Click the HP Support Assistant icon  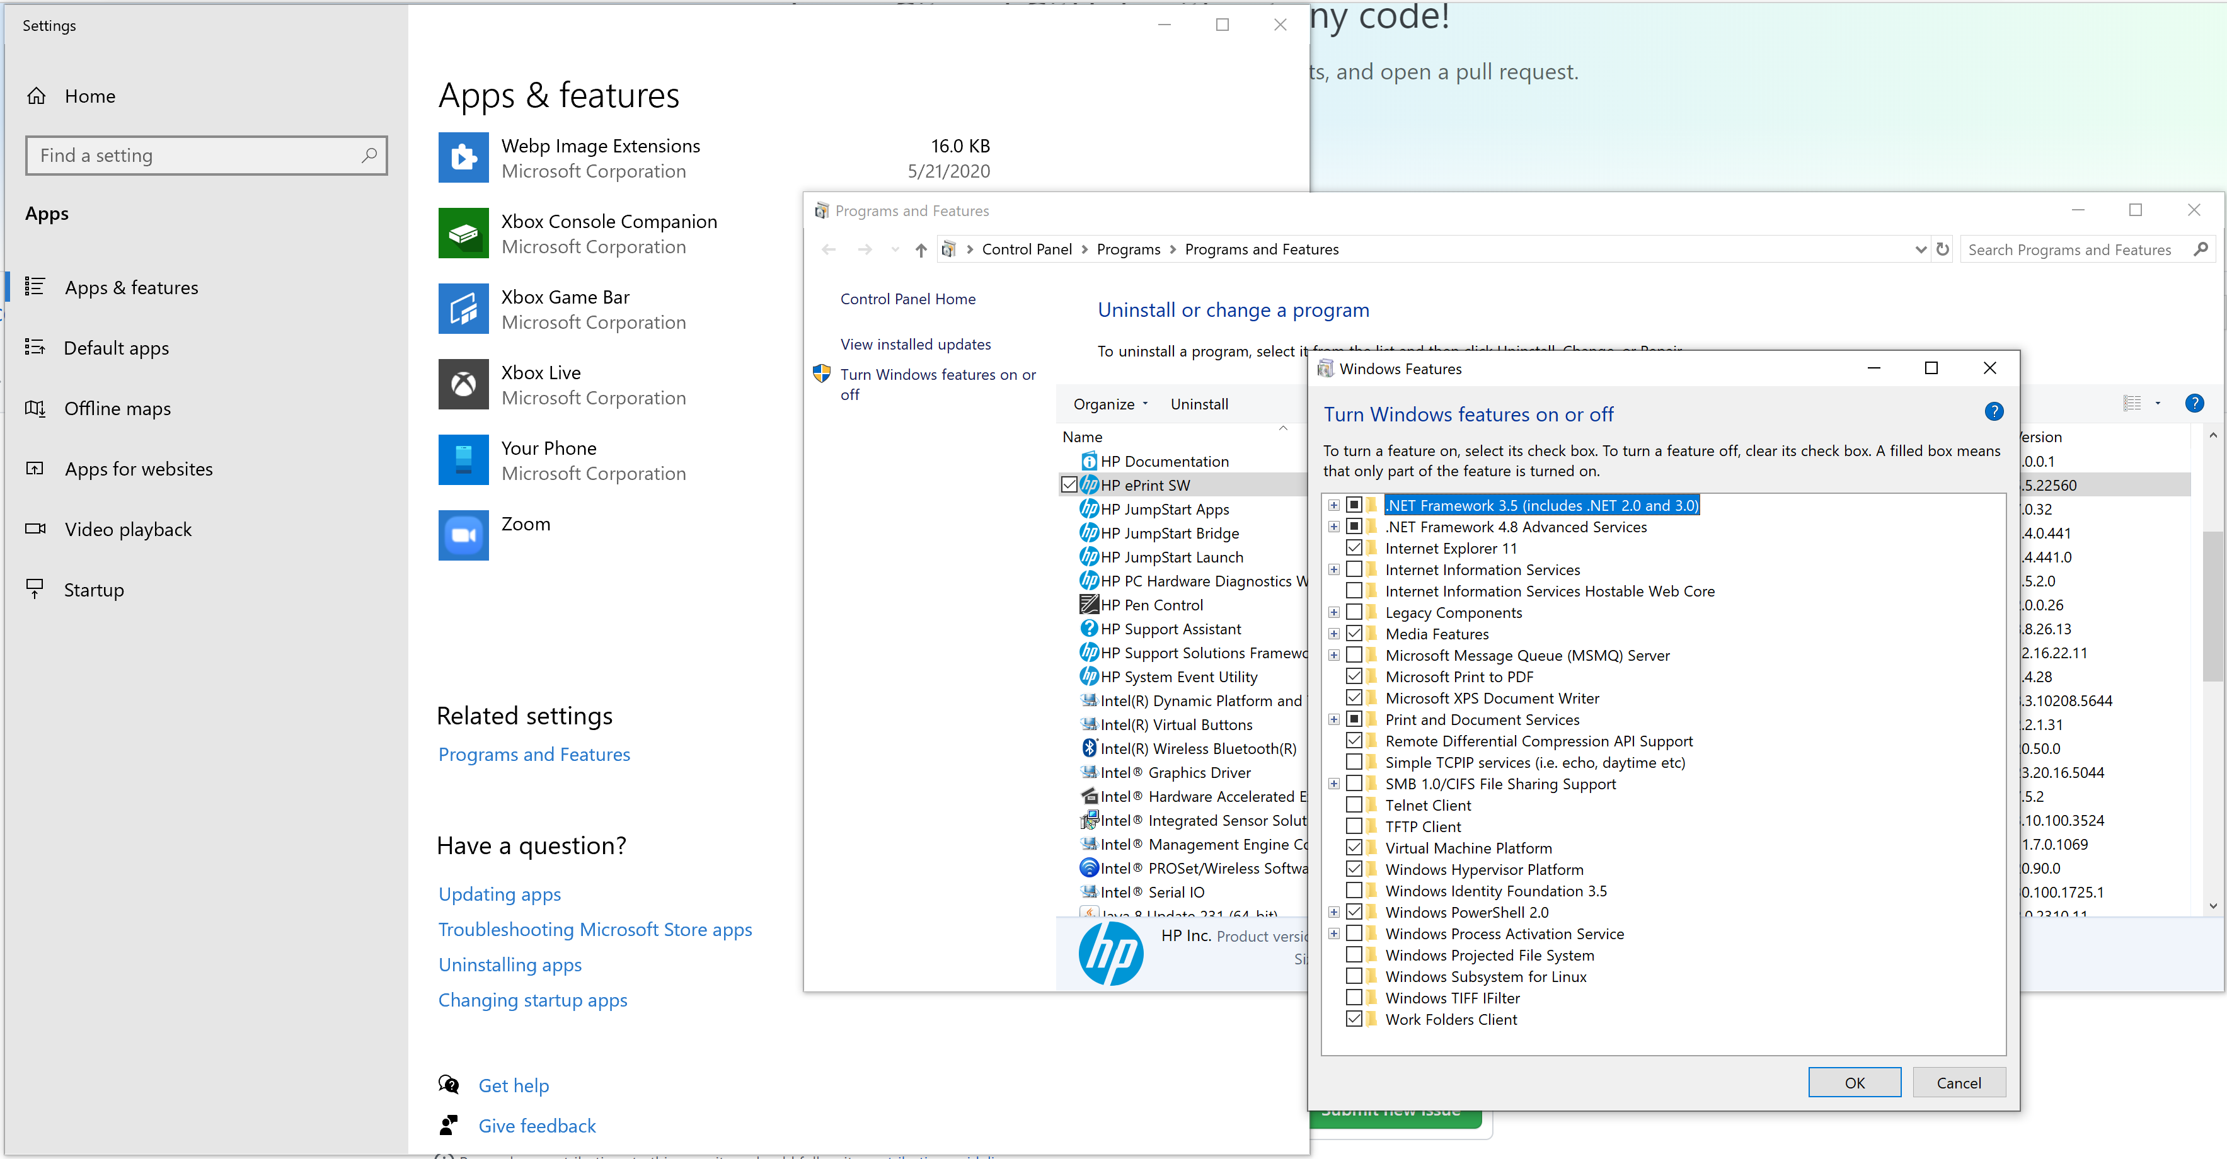coord(1088,629)
